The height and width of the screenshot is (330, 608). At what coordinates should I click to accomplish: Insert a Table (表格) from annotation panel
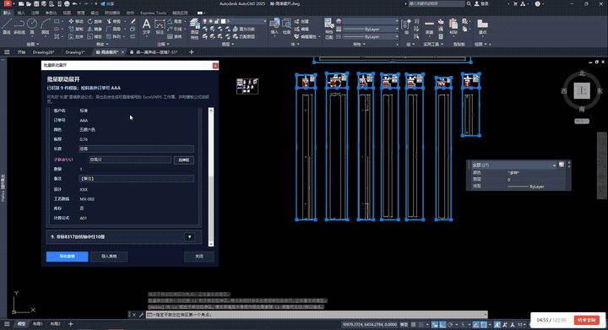click(x=175, y=36)
